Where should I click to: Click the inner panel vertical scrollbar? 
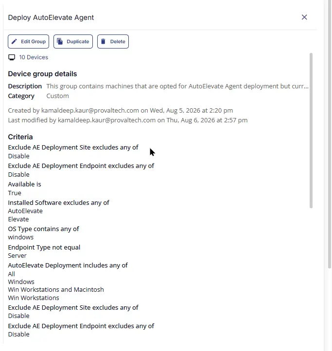pos(311,131)
